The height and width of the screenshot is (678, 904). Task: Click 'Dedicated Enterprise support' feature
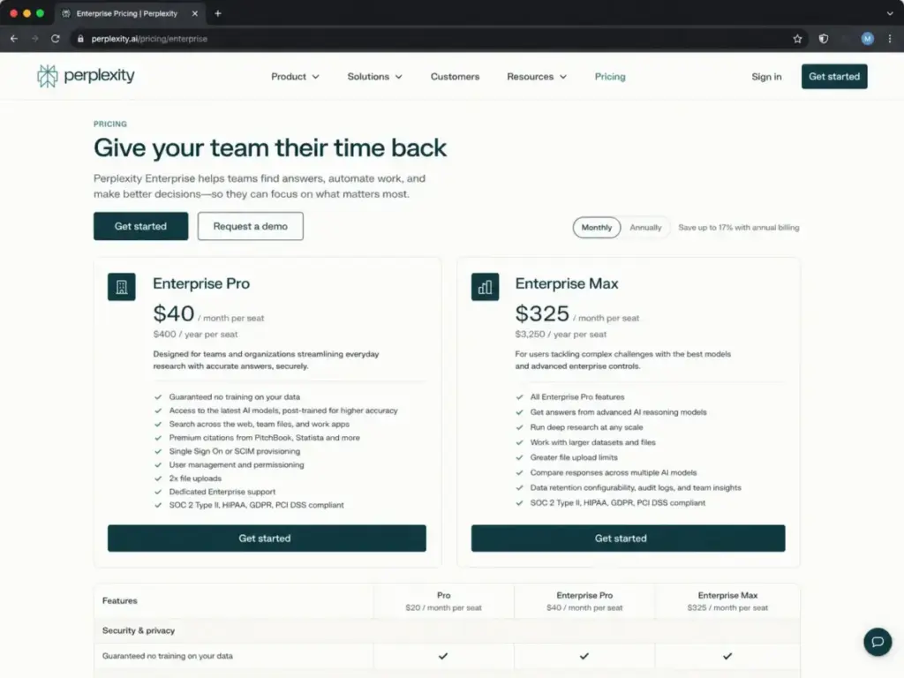click(222, 492)
